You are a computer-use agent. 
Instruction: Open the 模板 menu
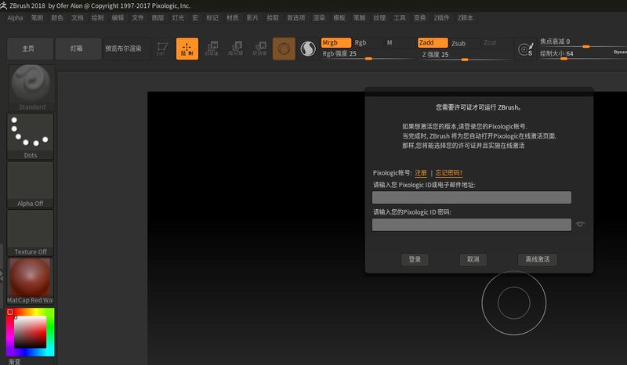(339, 18)
